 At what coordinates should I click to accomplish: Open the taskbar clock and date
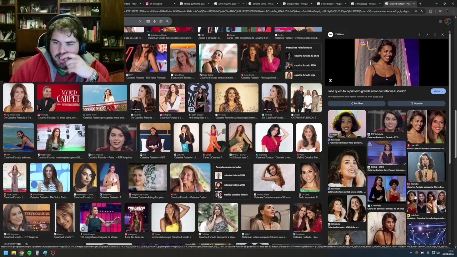449,253
